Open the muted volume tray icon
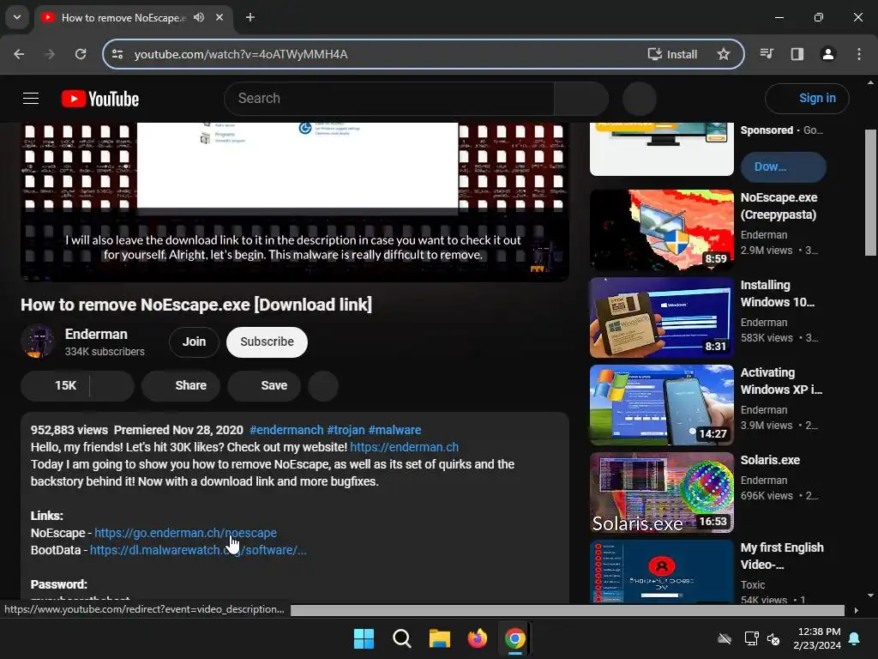This screenshot has height=659, width=878. [773, 638]
